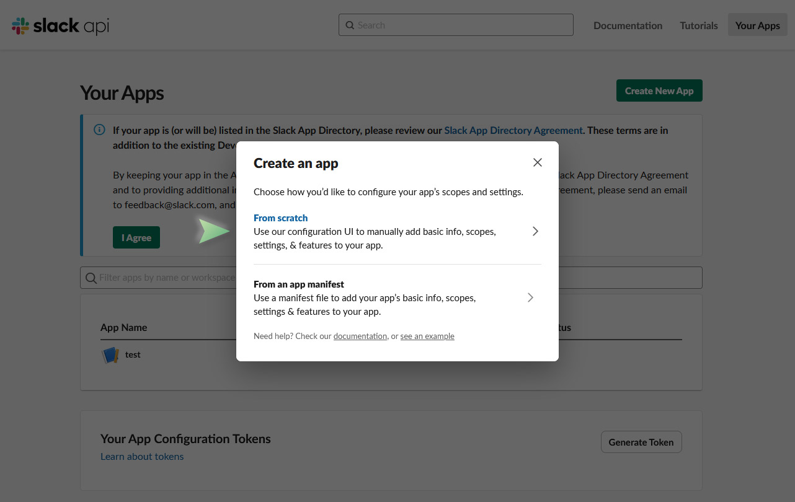Close the Create an app dialog
The height and width of the screenshot is (502, 795).
[x=538, y=162]
